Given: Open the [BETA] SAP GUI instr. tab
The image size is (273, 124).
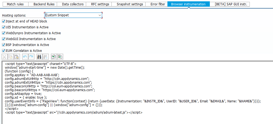Looking at the screenshot, I should [x=231, y=4].
